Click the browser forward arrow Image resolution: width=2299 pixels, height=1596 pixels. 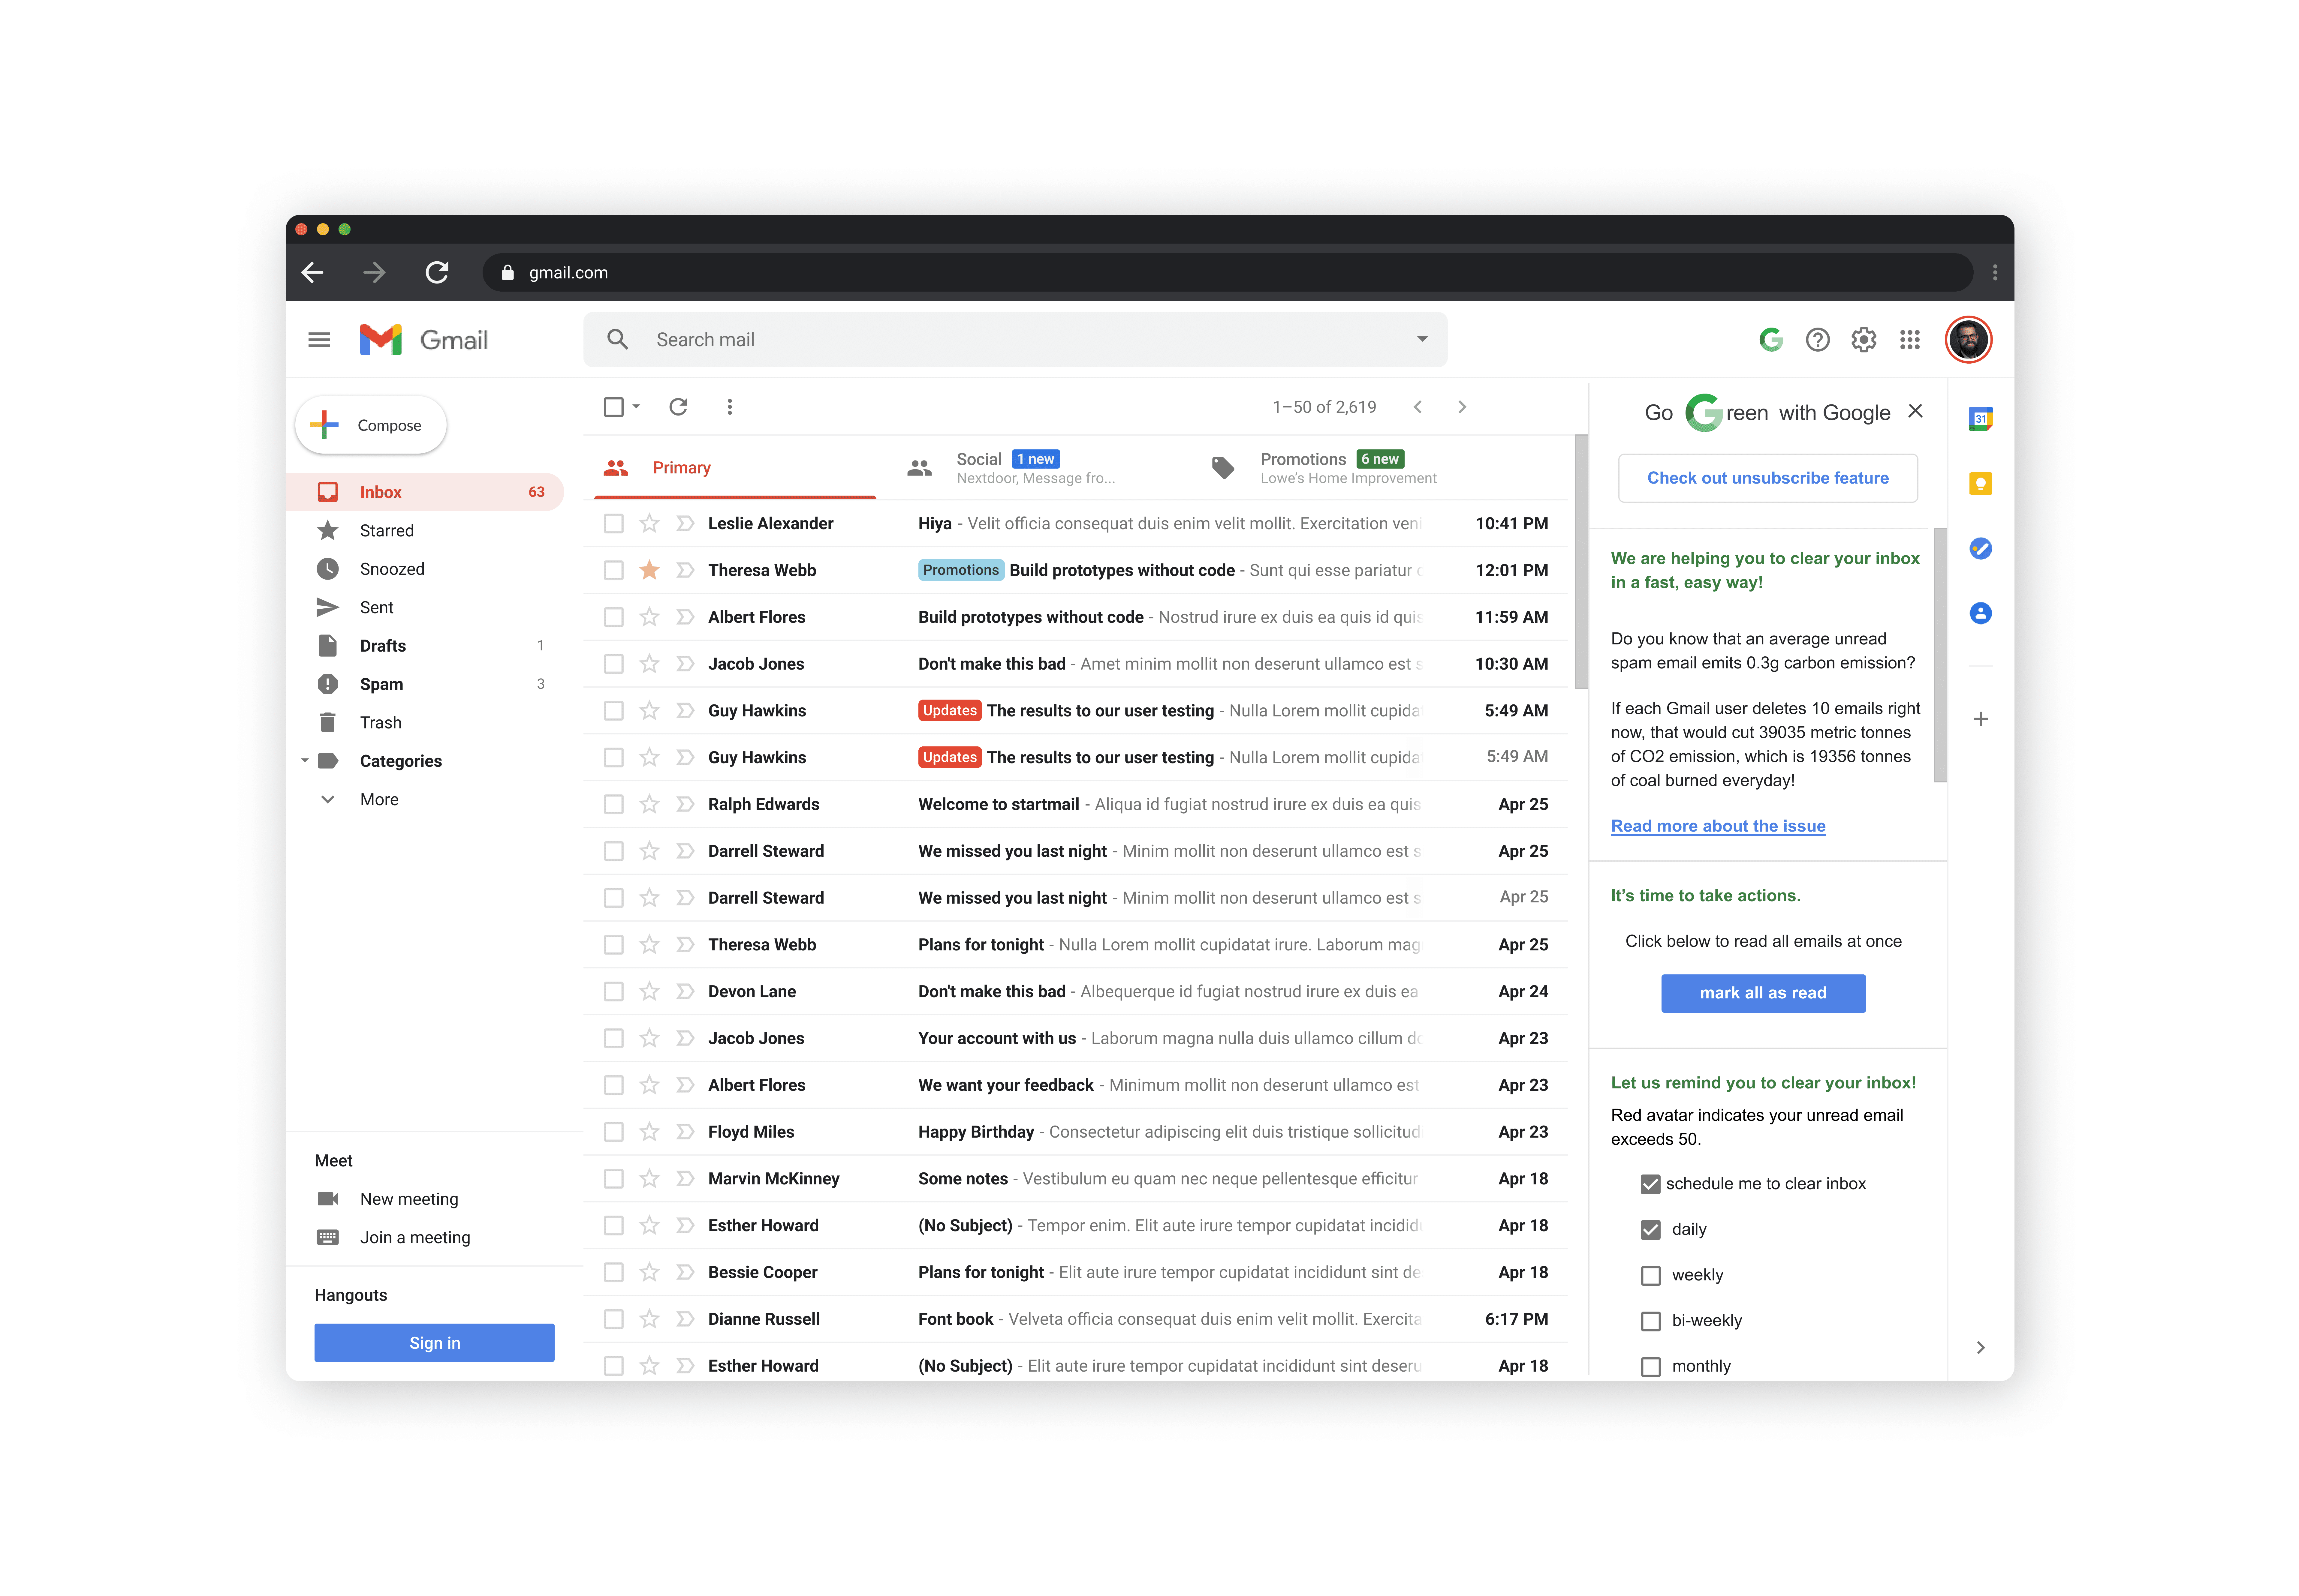click(374, 272)
